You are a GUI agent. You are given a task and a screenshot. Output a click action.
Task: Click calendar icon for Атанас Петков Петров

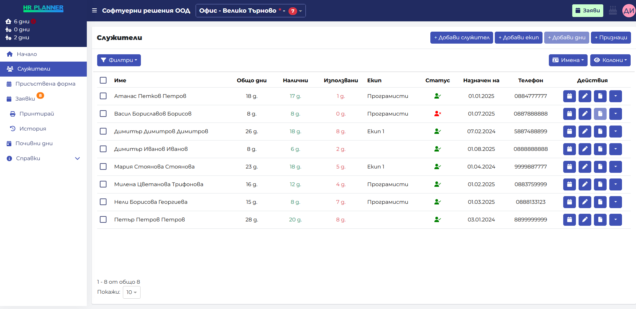(569, 96)
